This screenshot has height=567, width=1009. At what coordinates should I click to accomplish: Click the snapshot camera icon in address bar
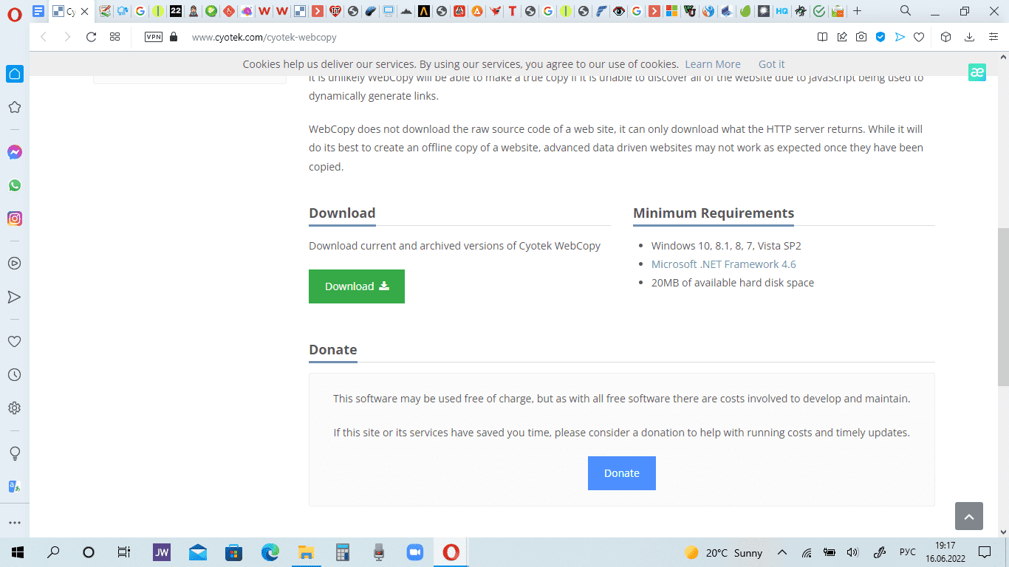click(x=861, y=37)
